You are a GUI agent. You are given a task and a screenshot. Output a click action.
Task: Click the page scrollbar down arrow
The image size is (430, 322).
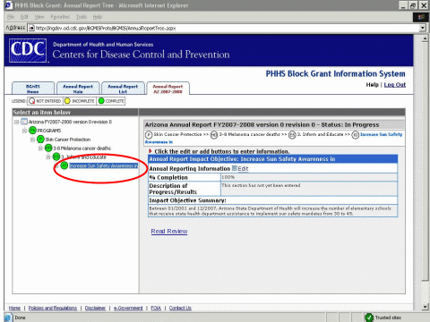(426, 307)
